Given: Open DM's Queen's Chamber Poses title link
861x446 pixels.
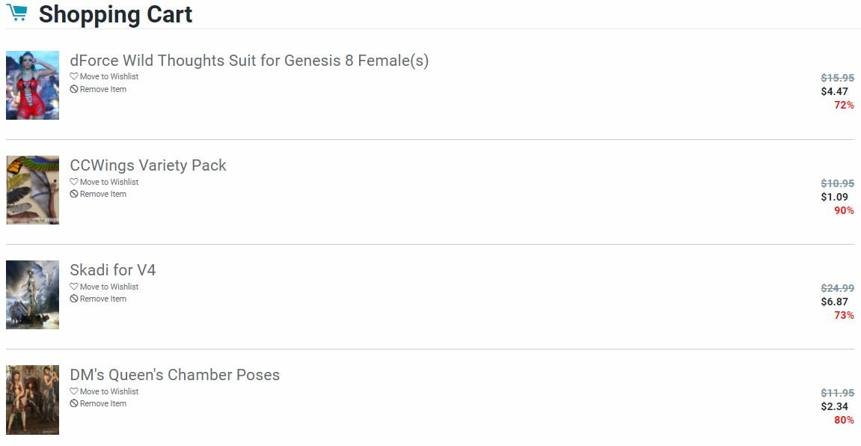Looking at the screenshot, I should tap(175, 375).
